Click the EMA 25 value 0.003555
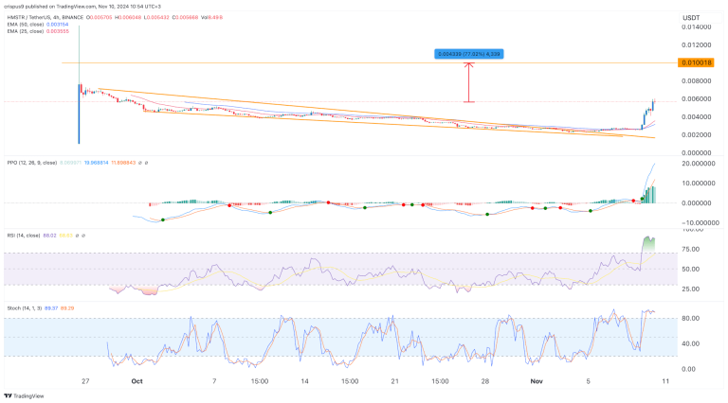Viewport: 728px width, 403px height. pos(58,31)
